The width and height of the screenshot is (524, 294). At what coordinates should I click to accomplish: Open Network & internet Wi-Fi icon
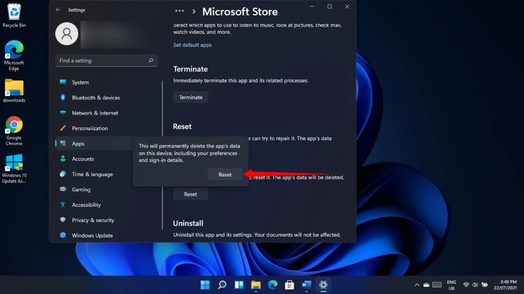coord(63,113)
